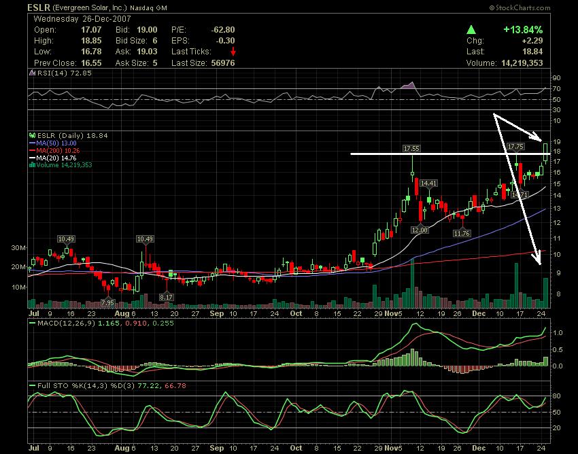This screenshot has height=454, width=578.
Task: Click the +13.84% percent change
Action: (x=523, y=30)
